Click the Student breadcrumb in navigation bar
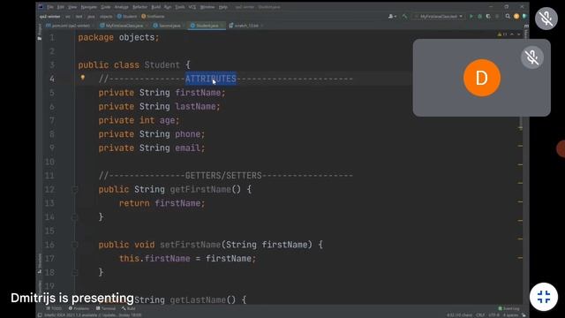This screenshot has height=318, width=565. pos(127,16)
